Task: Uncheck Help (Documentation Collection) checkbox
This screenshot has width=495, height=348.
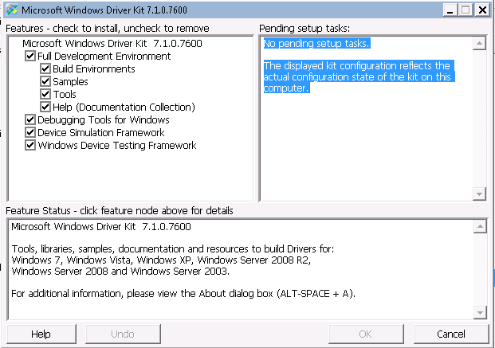Action: [x=45, y=108]
